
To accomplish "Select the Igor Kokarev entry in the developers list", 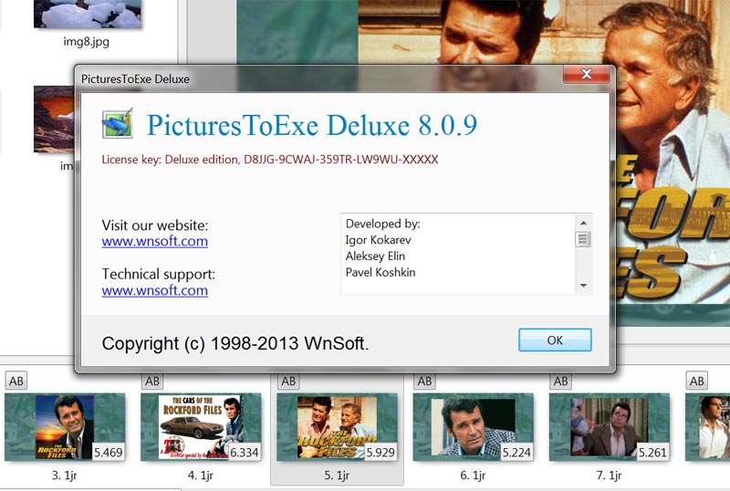I will (x=378, y=240).
